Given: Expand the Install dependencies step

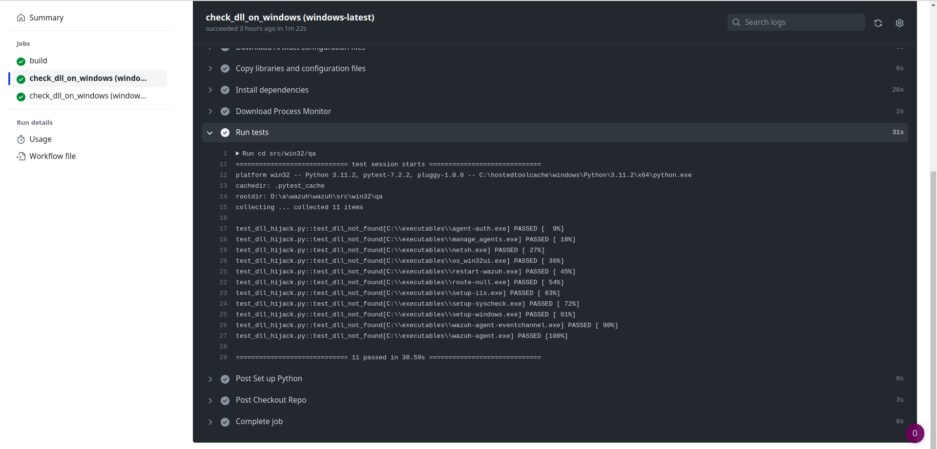Looking at the screenshot, I should click(x=210, y=90).
